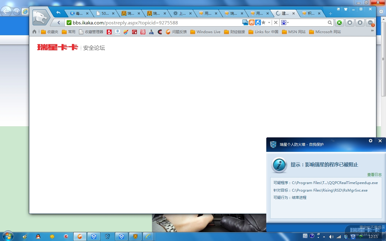The image size is (386, 241).
Task: Click the green K toolbar button
Action: [340, 23]
